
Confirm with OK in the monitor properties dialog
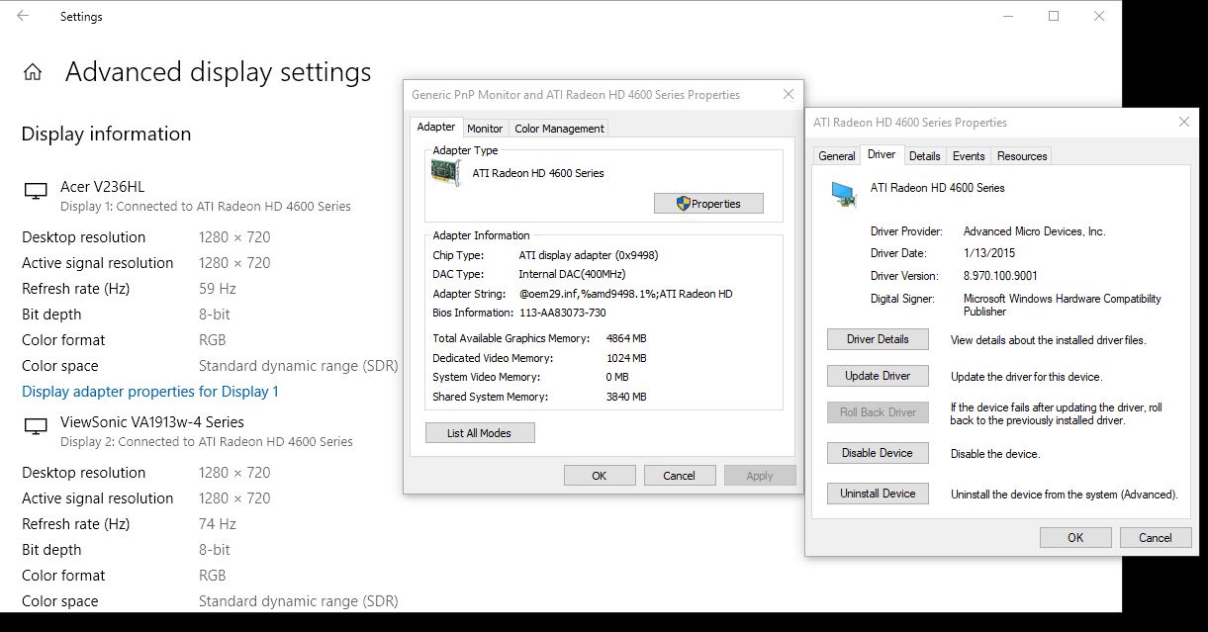click(x=600, y=476)
